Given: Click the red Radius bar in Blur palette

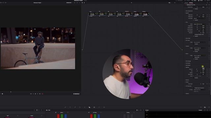Looking at the screenshot, I should 58,116.
